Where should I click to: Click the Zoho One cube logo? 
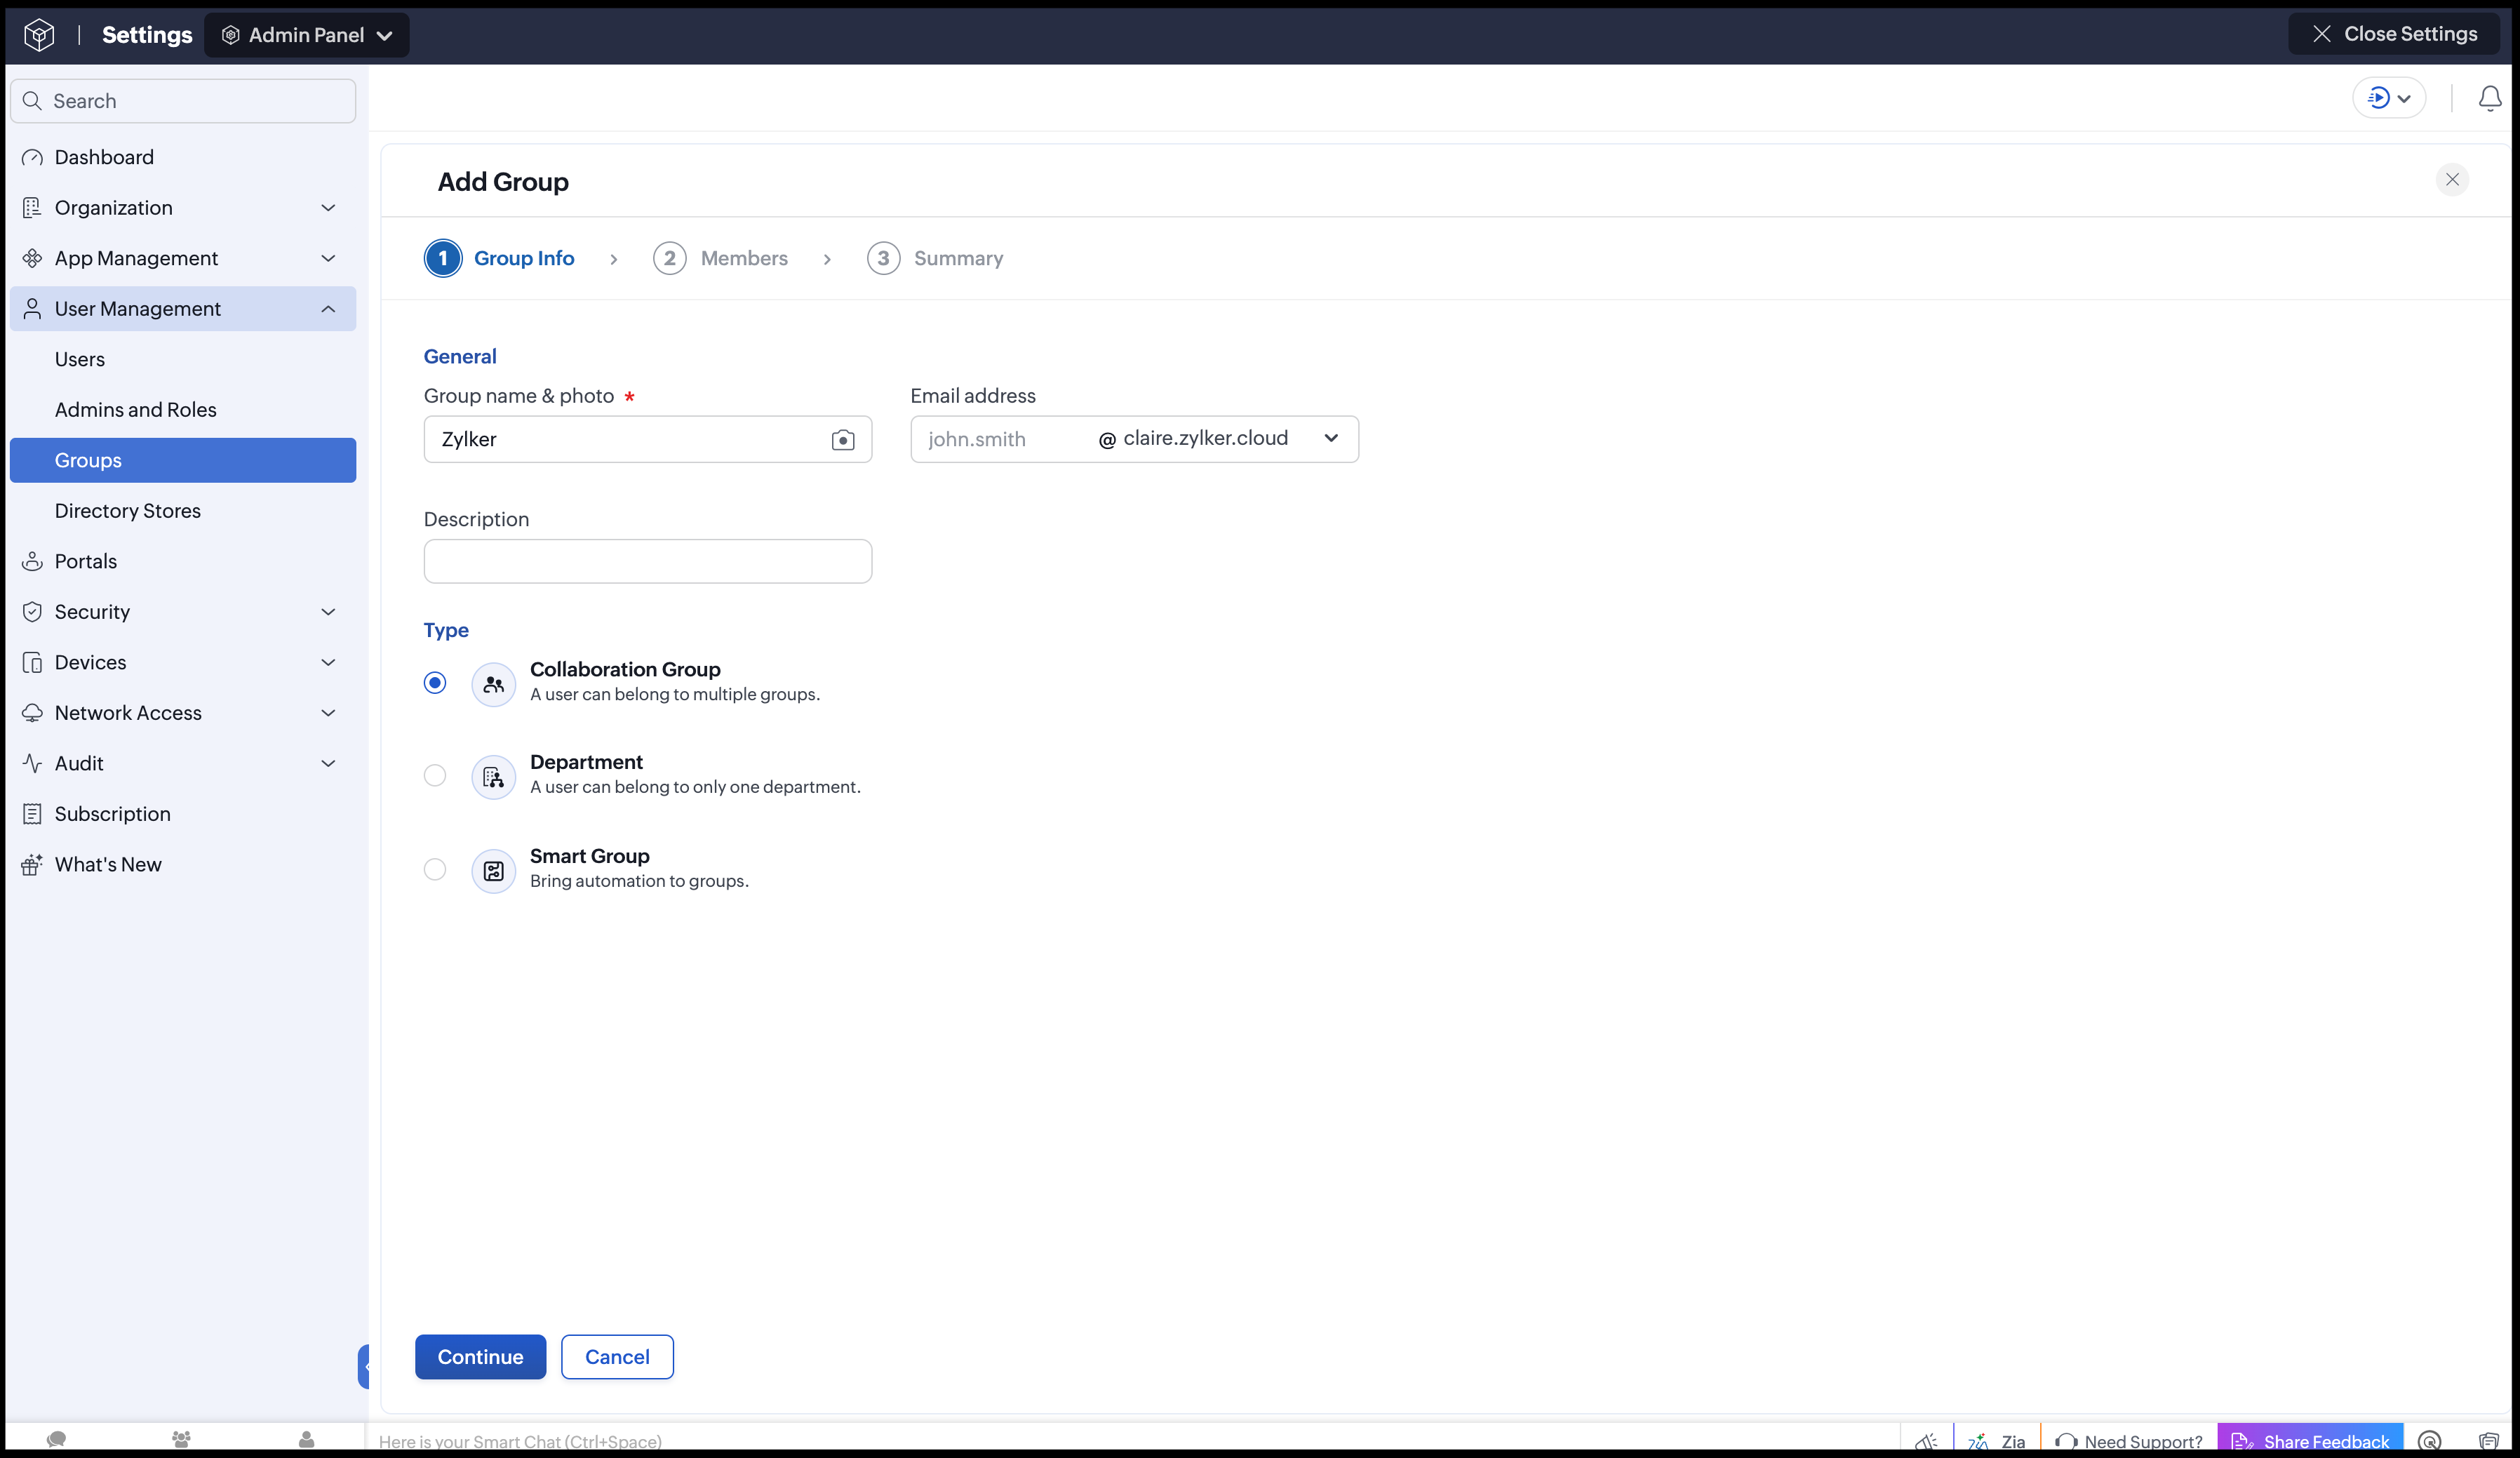pyautogui.click(x=39, y=35)
